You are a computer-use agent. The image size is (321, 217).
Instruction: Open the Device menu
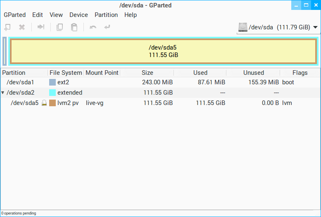coord(78,15)
